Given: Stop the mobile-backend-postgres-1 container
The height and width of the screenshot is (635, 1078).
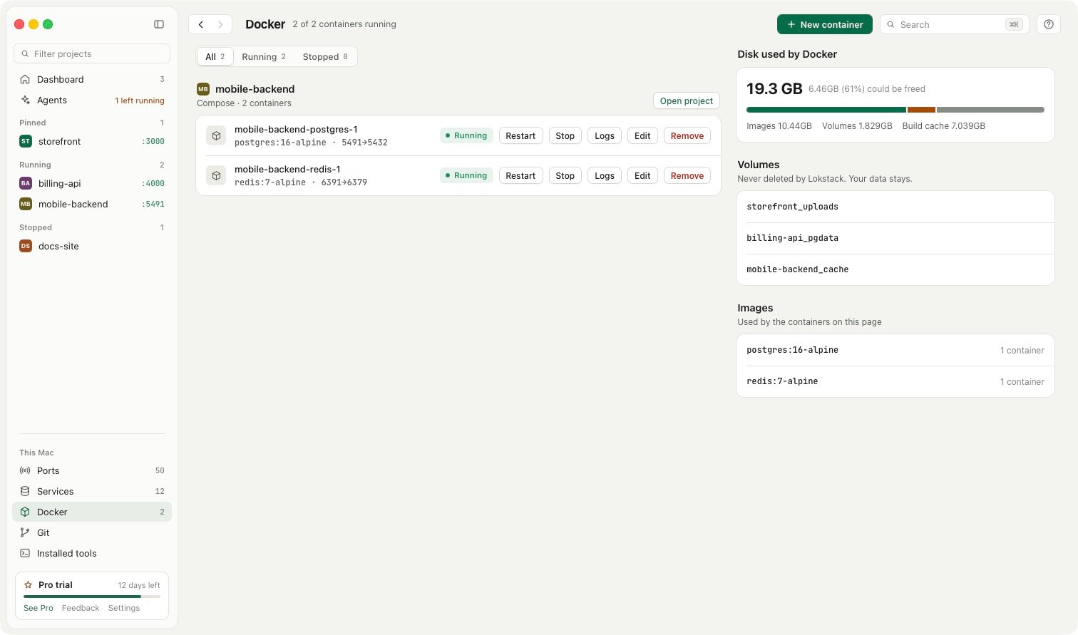Looking at the screenshot, I should click(565, 135).
